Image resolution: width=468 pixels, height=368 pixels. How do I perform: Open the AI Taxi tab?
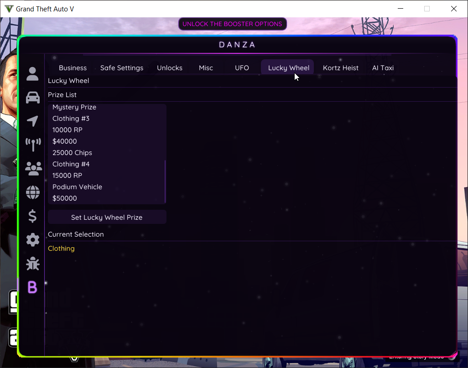point(383,68)
